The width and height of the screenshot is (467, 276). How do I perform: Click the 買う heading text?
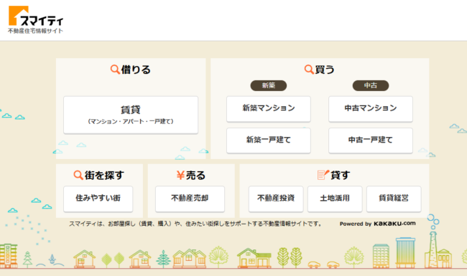click(325, 70)
